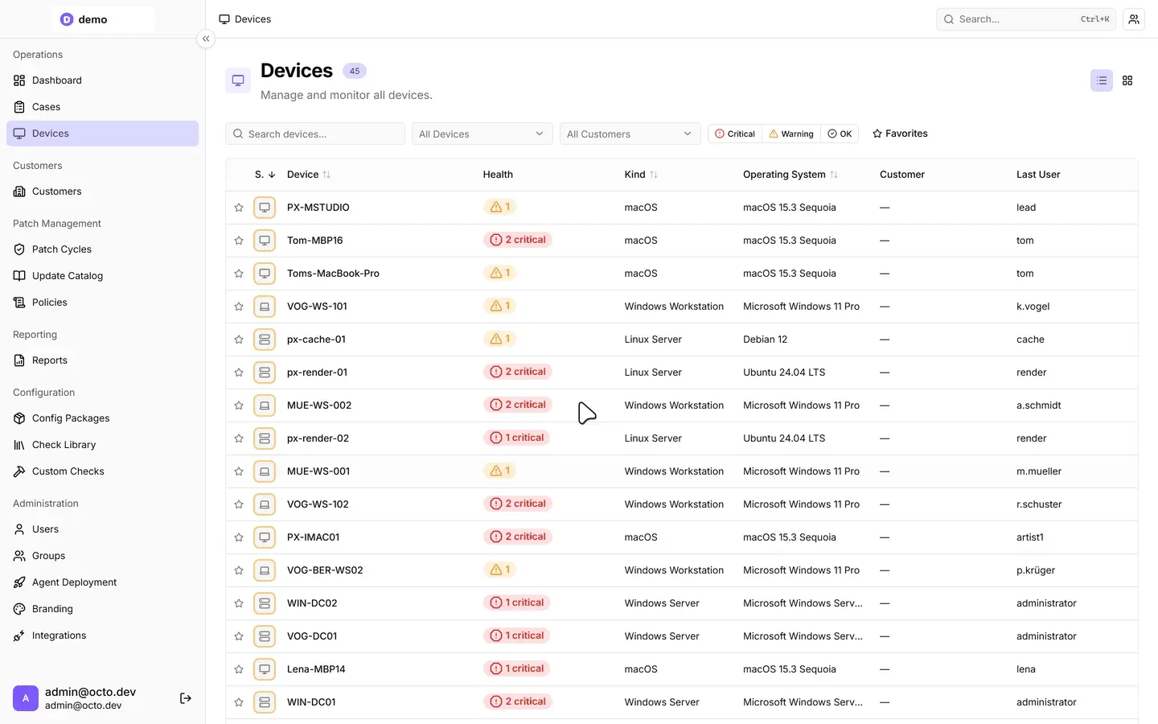Sort by the Kind column
Image resolution: width=1158 pixels, height=724 pixels.
(641, 175)
